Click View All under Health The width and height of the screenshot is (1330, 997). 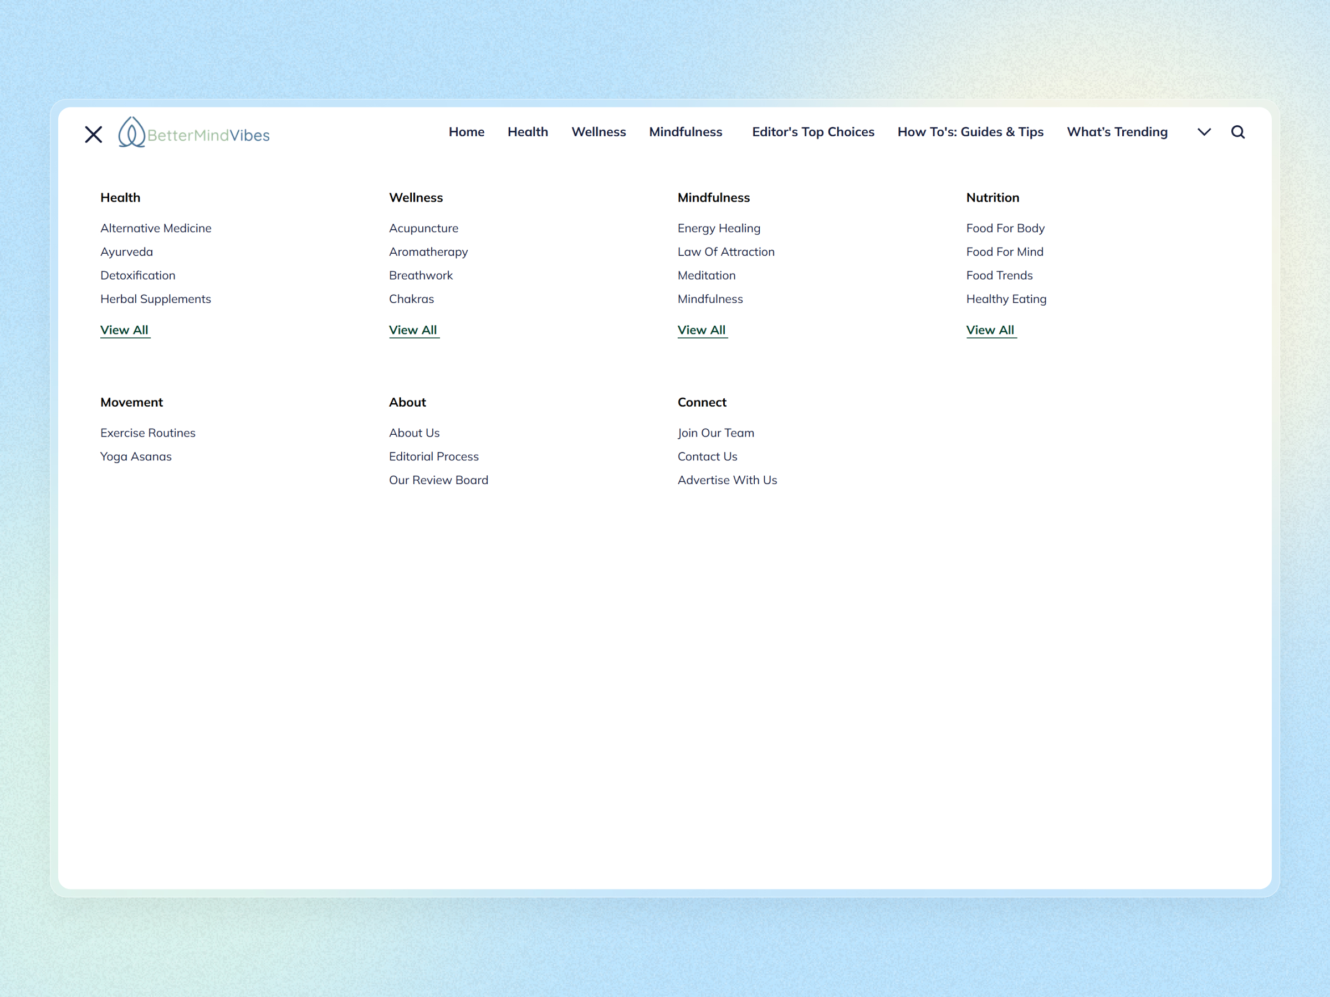click(125, 330)
